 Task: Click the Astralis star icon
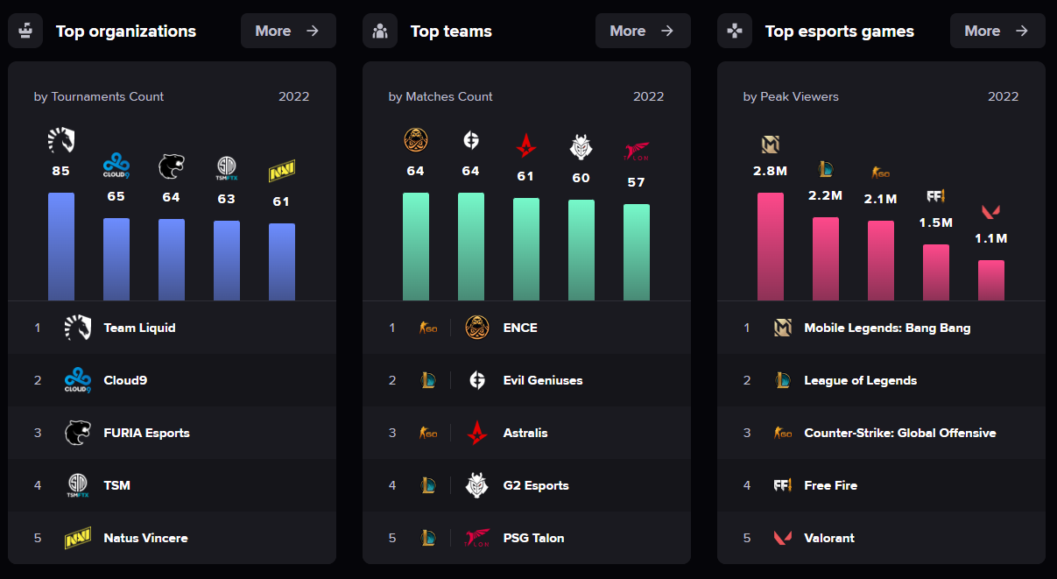tap(477, 432)
